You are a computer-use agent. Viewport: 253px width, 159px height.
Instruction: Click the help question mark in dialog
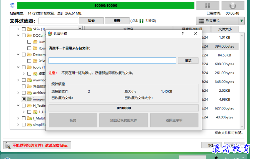(x=183, y=34)
